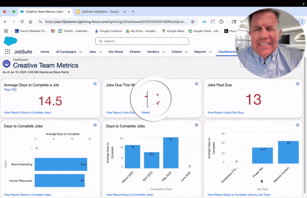
Task: Expand the Client bar chart widget
Action: pos(95,125)
